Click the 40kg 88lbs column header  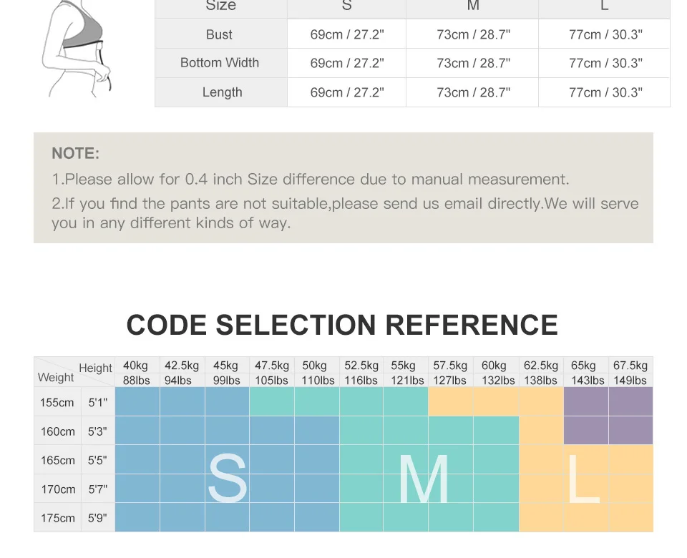(137, 373)
